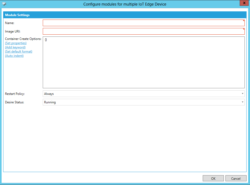This screenshot has width=250, height=185.
Task: Click Set default format link
Action: point(19,52)
